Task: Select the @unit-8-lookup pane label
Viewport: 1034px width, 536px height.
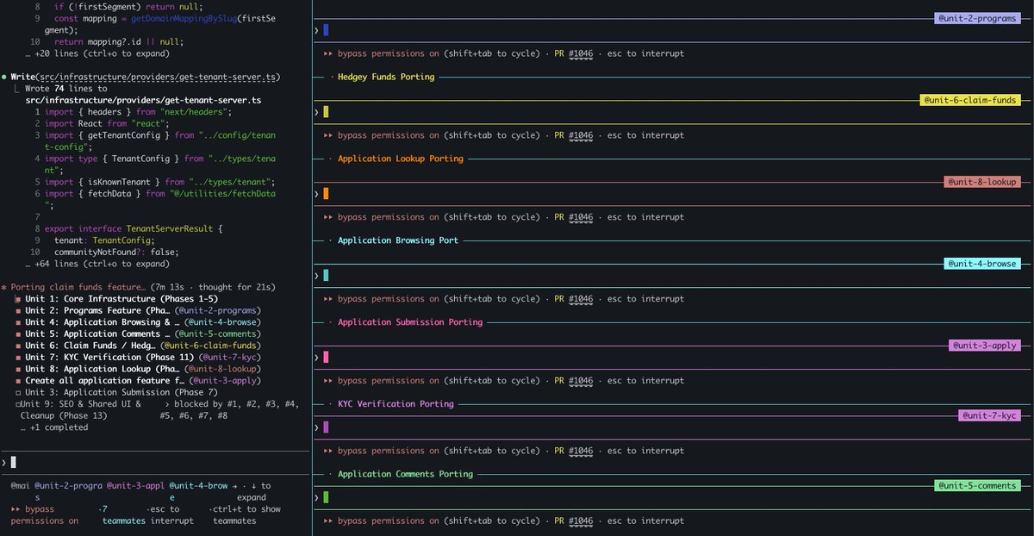Action: [983, 182]
